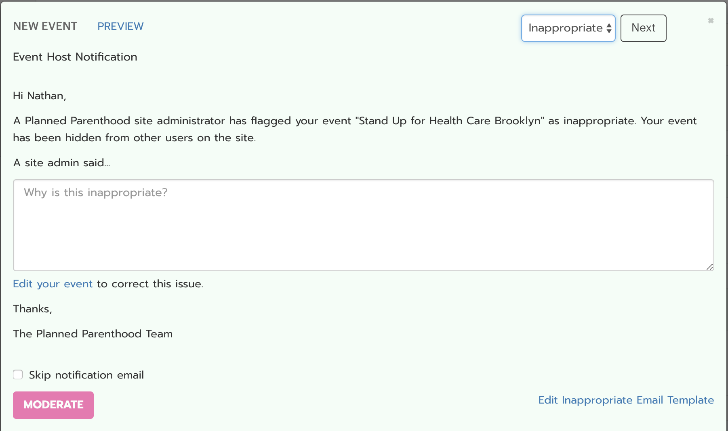The image size is (728, 431).
Task: Focus the "Why is this inappropriate?" text box
Action: tap(364, 225)
